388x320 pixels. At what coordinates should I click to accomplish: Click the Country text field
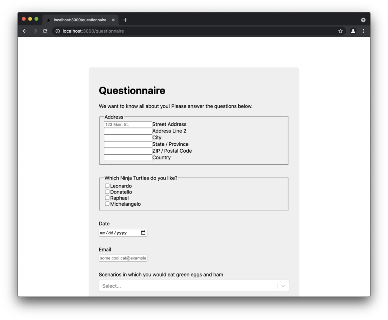128,158
